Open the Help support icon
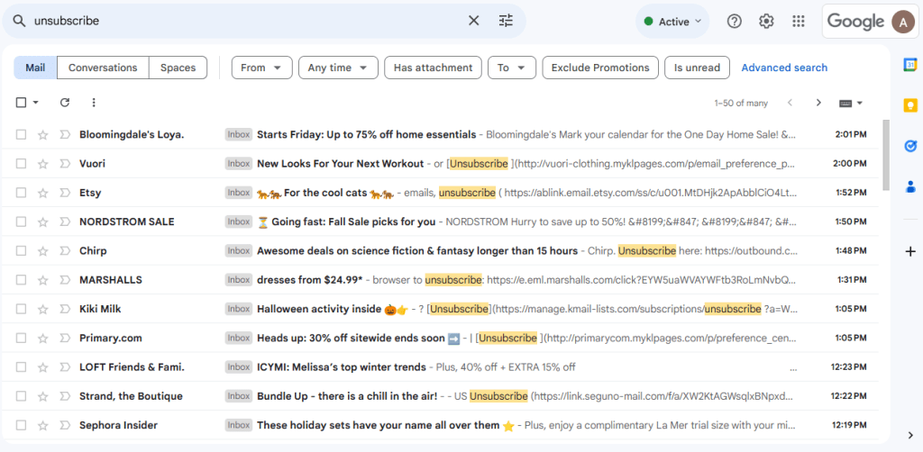The height and width of the screenshot is (452, 923). 734,22
